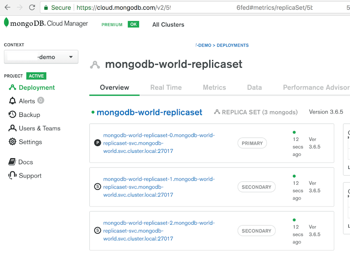Click the Version 3.6.5 cluster text
350x254 pixels.
[x=326, y=112]
